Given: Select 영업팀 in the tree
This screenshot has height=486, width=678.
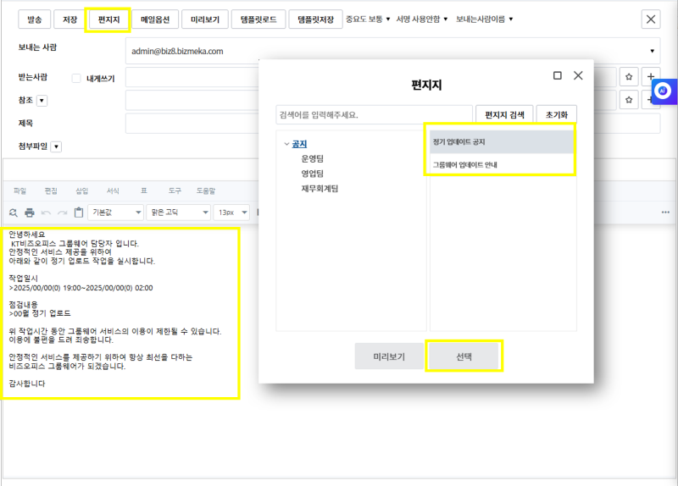Looking at the screenshot, I should [313, 174].
